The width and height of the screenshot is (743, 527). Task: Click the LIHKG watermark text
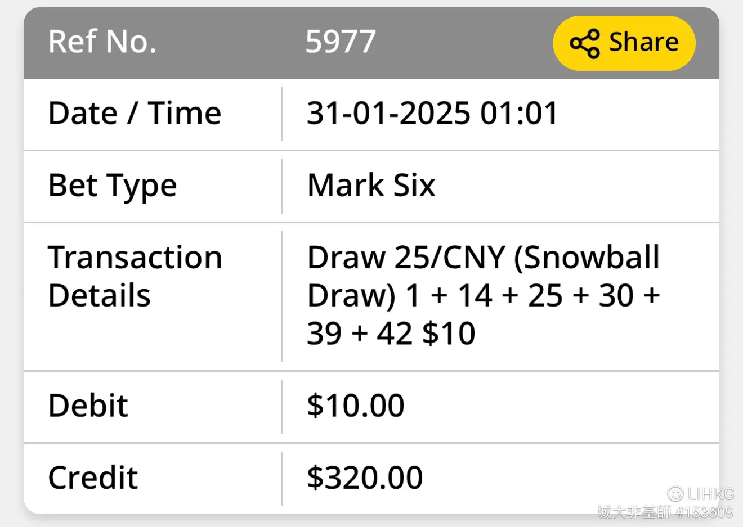coord(711,494)
